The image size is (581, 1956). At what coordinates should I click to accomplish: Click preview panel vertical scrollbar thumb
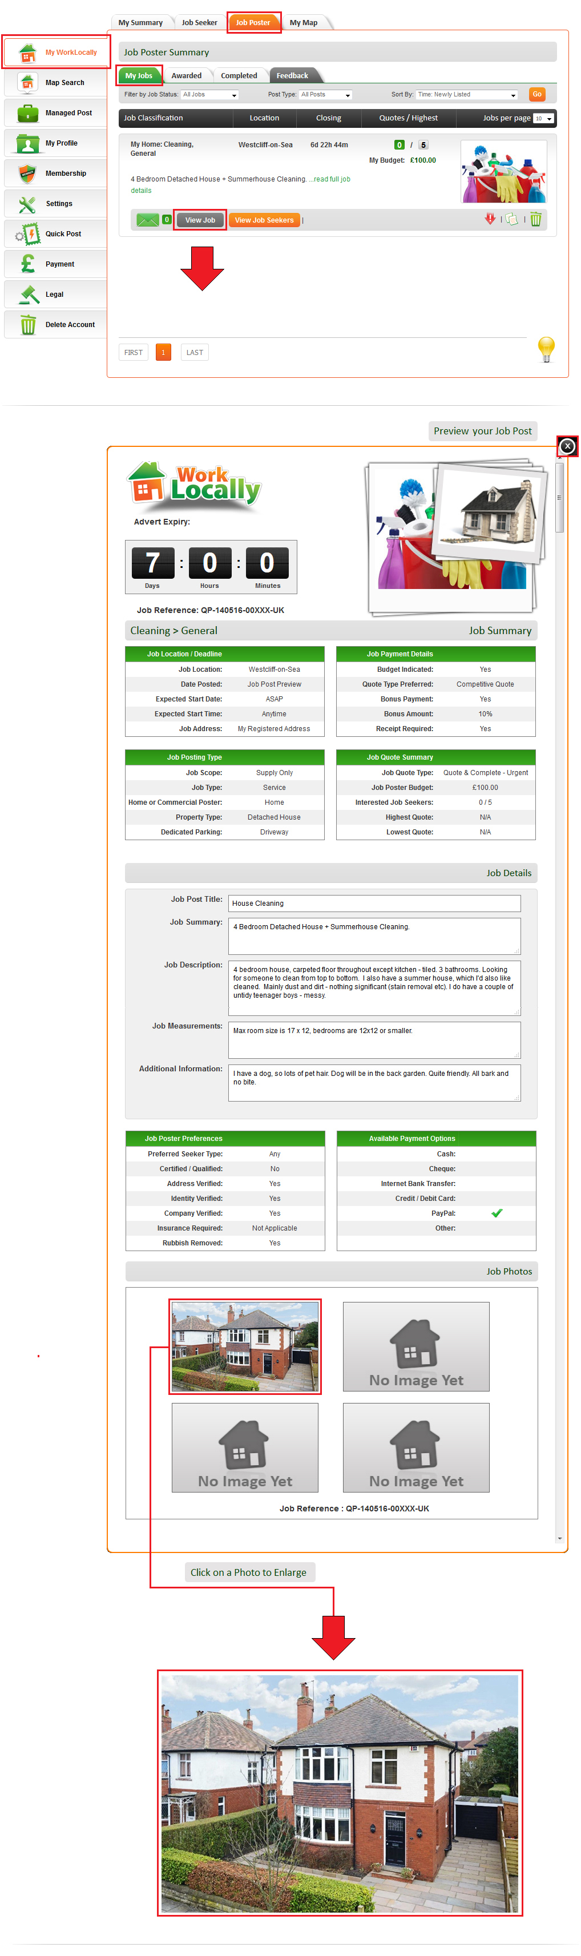pos(560,497)
